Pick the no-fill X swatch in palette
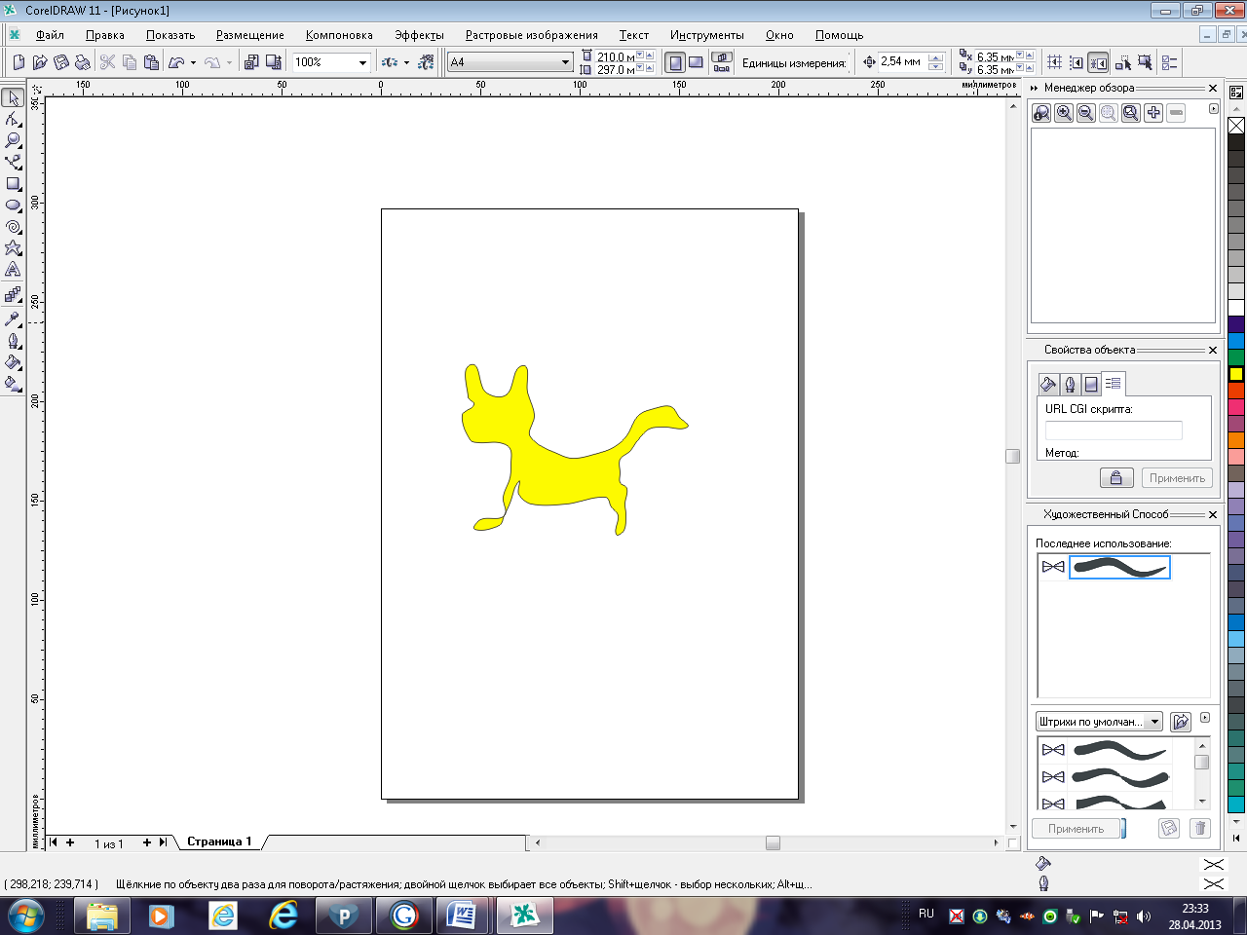Image resolution: width=1247 pixels, height=935 pixels. tap(1236, 126)
